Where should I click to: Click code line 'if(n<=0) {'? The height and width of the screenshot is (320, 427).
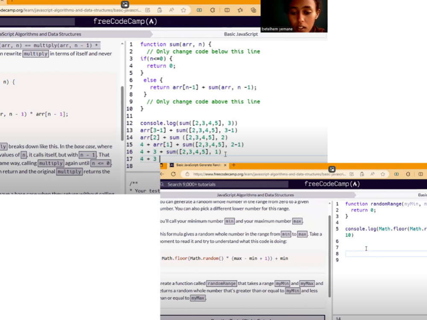[x=156, y=58]
